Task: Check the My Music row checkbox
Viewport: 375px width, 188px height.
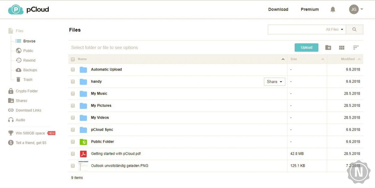Action: coord(73,94)
